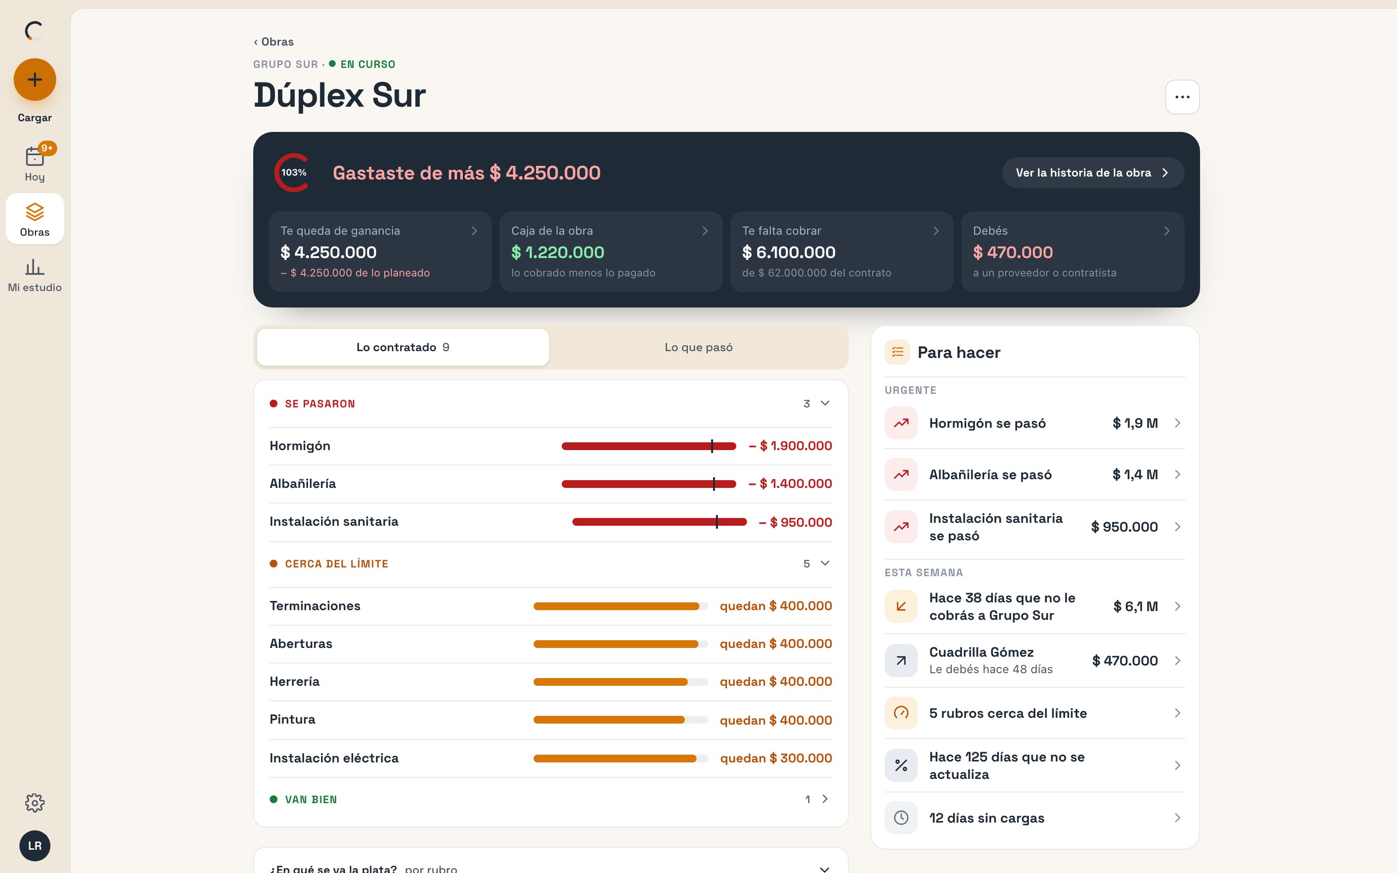Screen dimensions: 1397x873
Task: Click the Terminaciones budget progress bar
Action: (620, 606)
